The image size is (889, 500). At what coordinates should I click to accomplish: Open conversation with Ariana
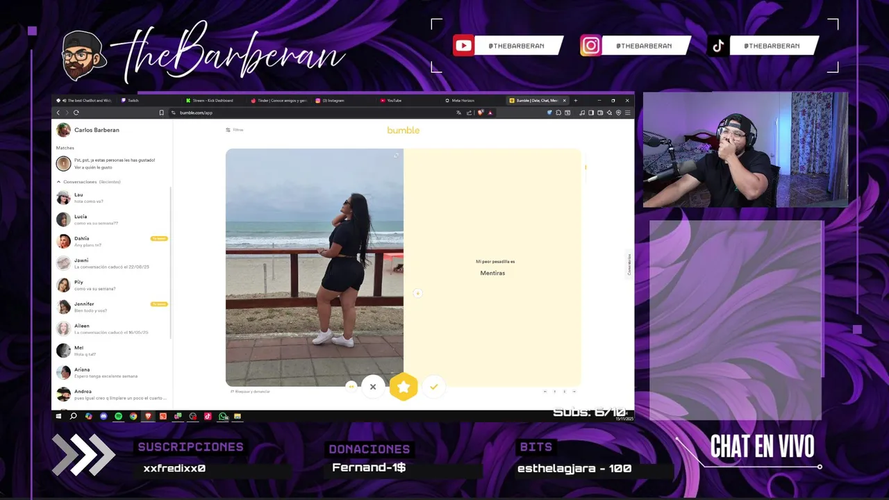[x=112, y=373]
